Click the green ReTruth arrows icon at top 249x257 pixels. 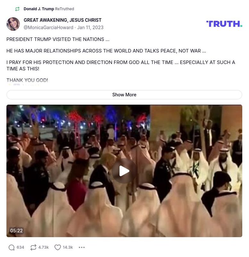[17, 9]
